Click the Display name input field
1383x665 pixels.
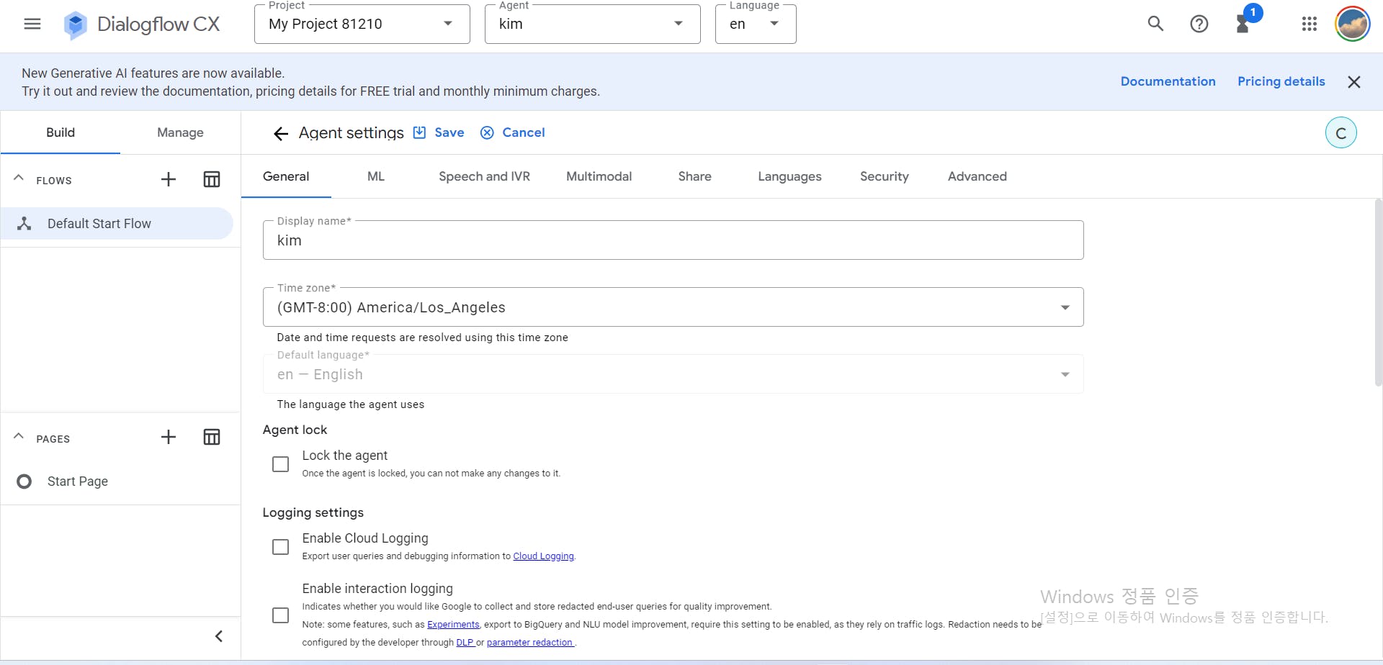pyautogui.click(x=673, y=240)
